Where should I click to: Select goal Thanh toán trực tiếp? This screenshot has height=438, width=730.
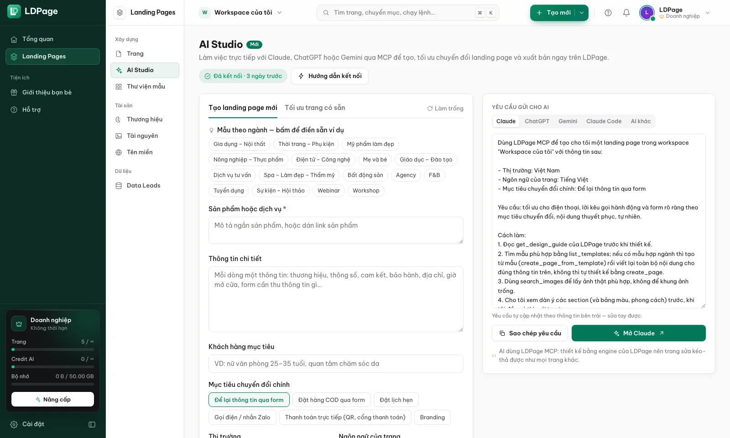pos(345,417)
